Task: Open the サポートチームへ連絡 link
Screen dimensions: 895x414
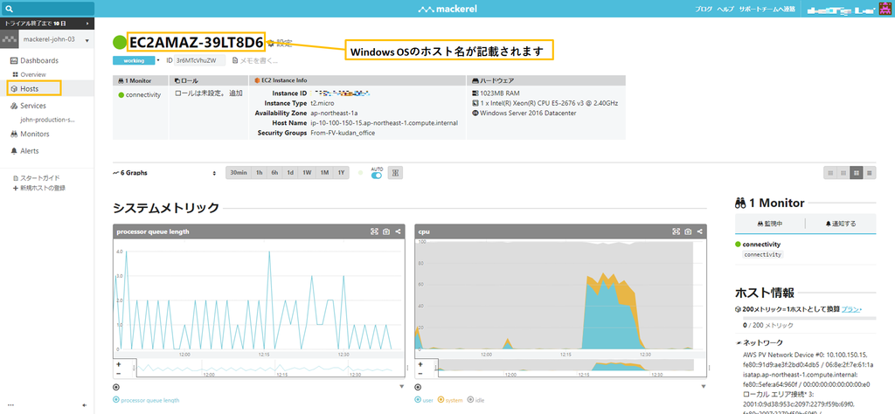Action: pos(767,10)
